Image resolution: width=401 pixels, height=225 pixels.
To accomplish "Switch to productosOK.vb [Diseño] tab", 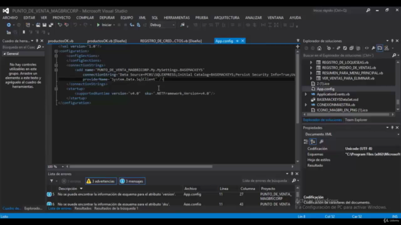I will [107, 41].
